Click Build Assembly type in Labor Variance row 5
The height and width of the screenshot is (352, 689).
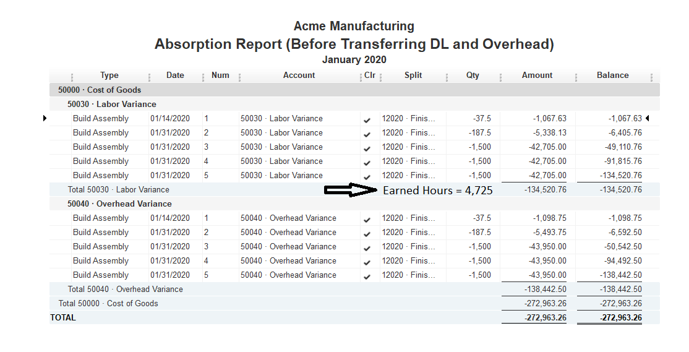(x=101, y=175)
